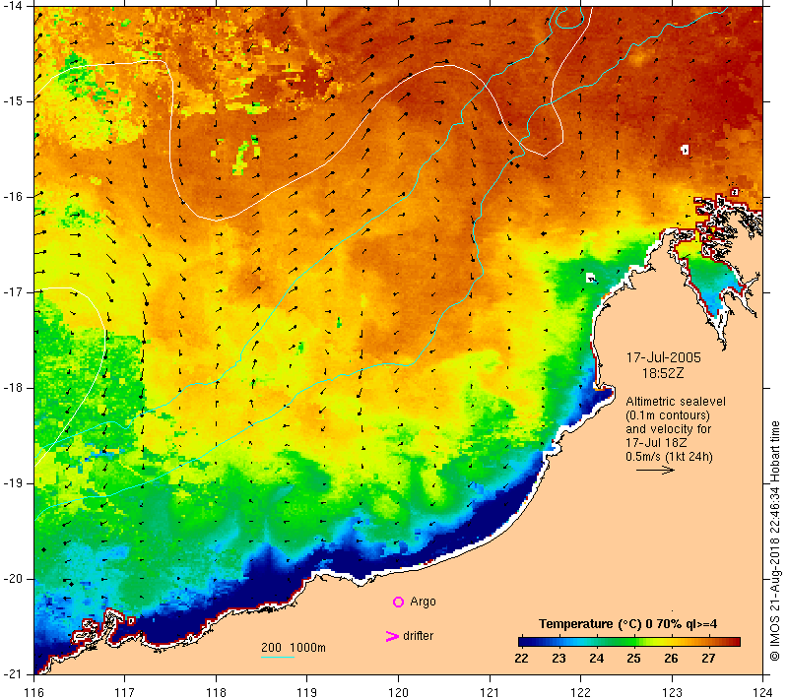The width and height of the screenshot is (788, 699).
Task: Click the magenta Argo circle legend marker
Action: tap(398, 602)
